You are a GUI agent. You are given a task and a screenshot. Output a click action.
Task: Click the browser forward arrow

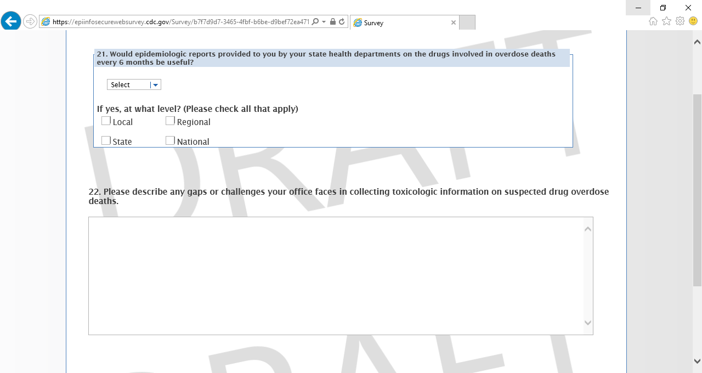click(30, 22)
